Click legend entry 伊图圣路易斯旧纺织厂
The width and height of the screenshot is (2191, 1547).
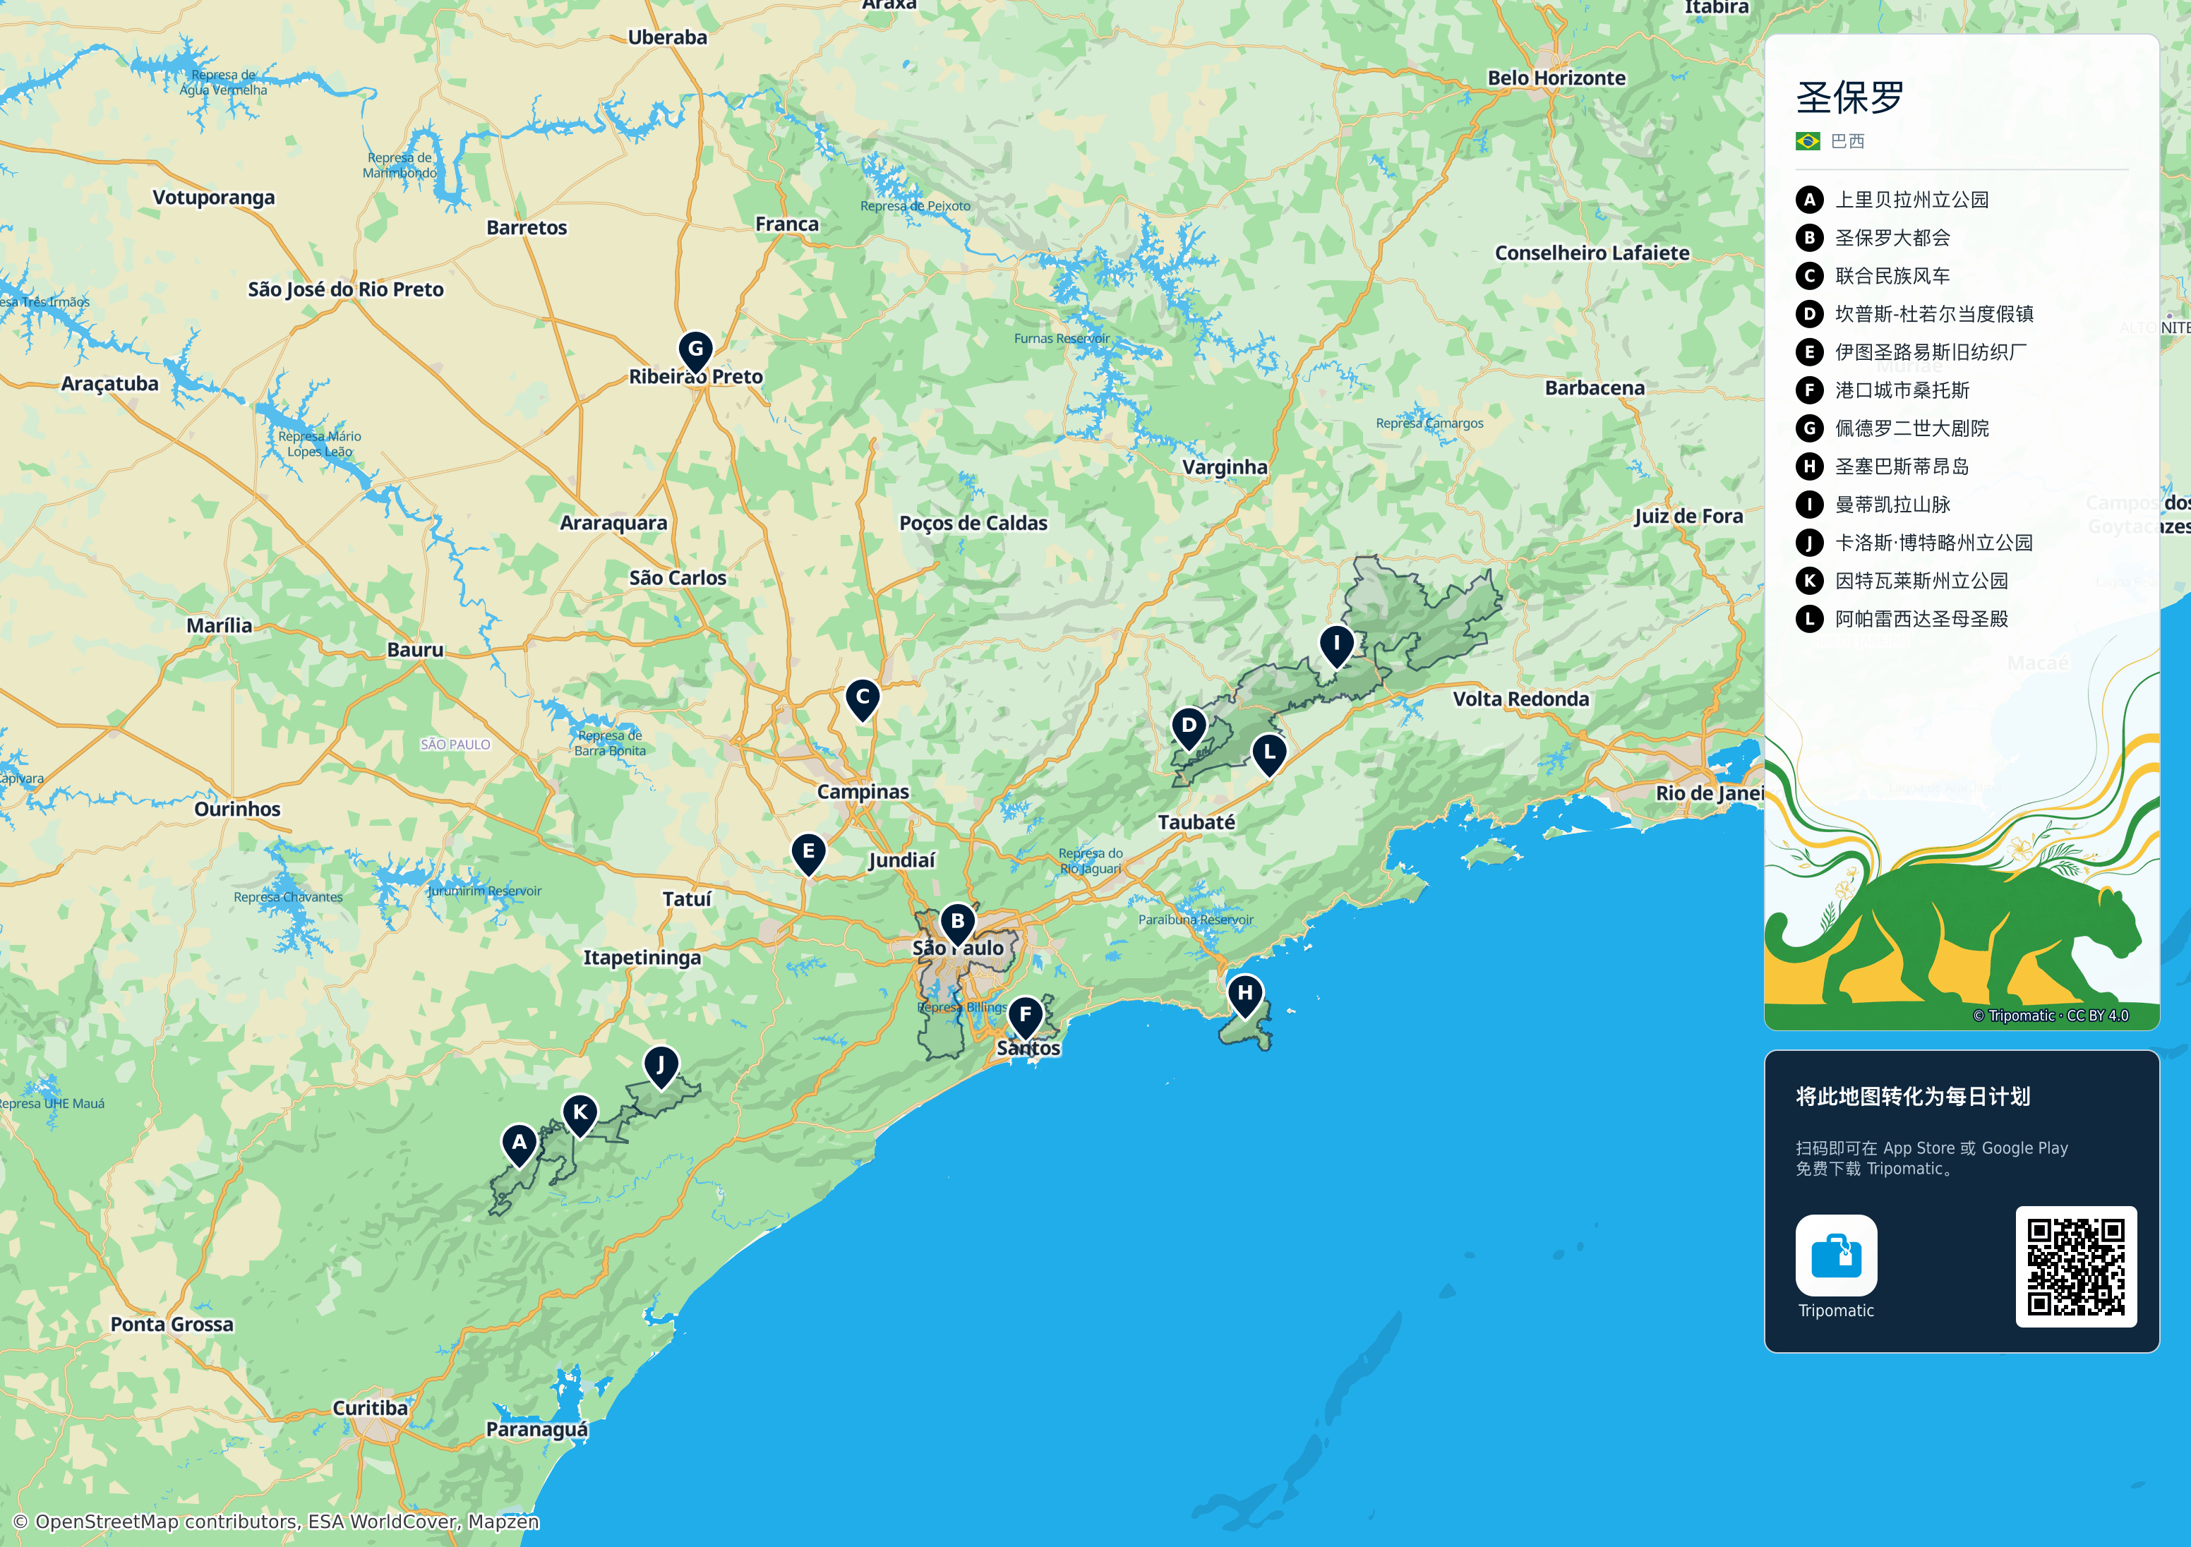1931,352
